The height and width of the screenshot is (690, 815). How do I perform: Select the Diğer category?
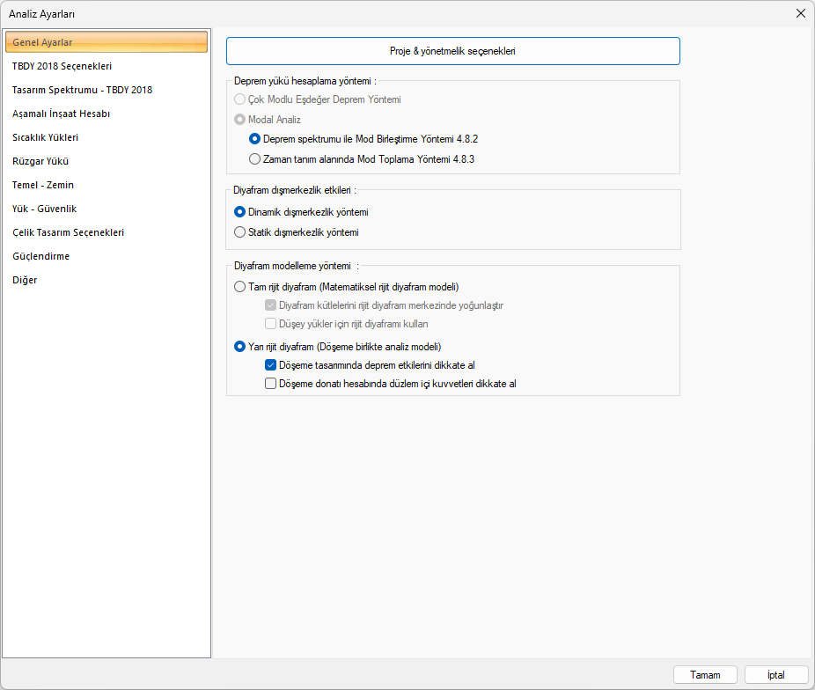click(25, 280)
